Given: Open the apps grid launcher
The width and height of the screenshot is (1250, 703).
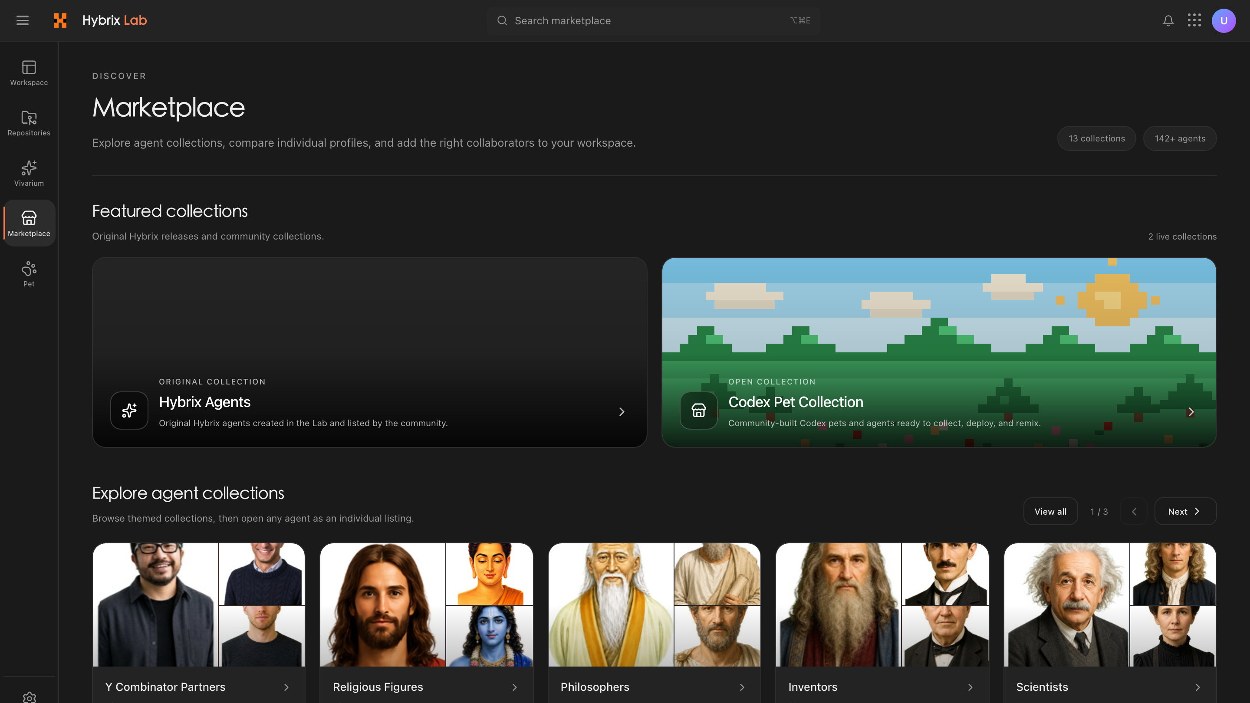Looking at the screenshot, I should (x=1194, y=20).
